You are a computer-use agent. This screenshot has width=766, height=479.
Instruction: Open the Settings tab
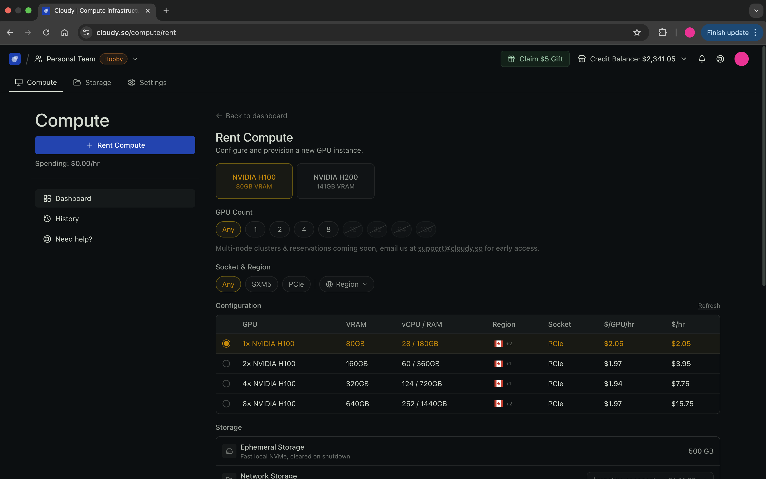147,82
